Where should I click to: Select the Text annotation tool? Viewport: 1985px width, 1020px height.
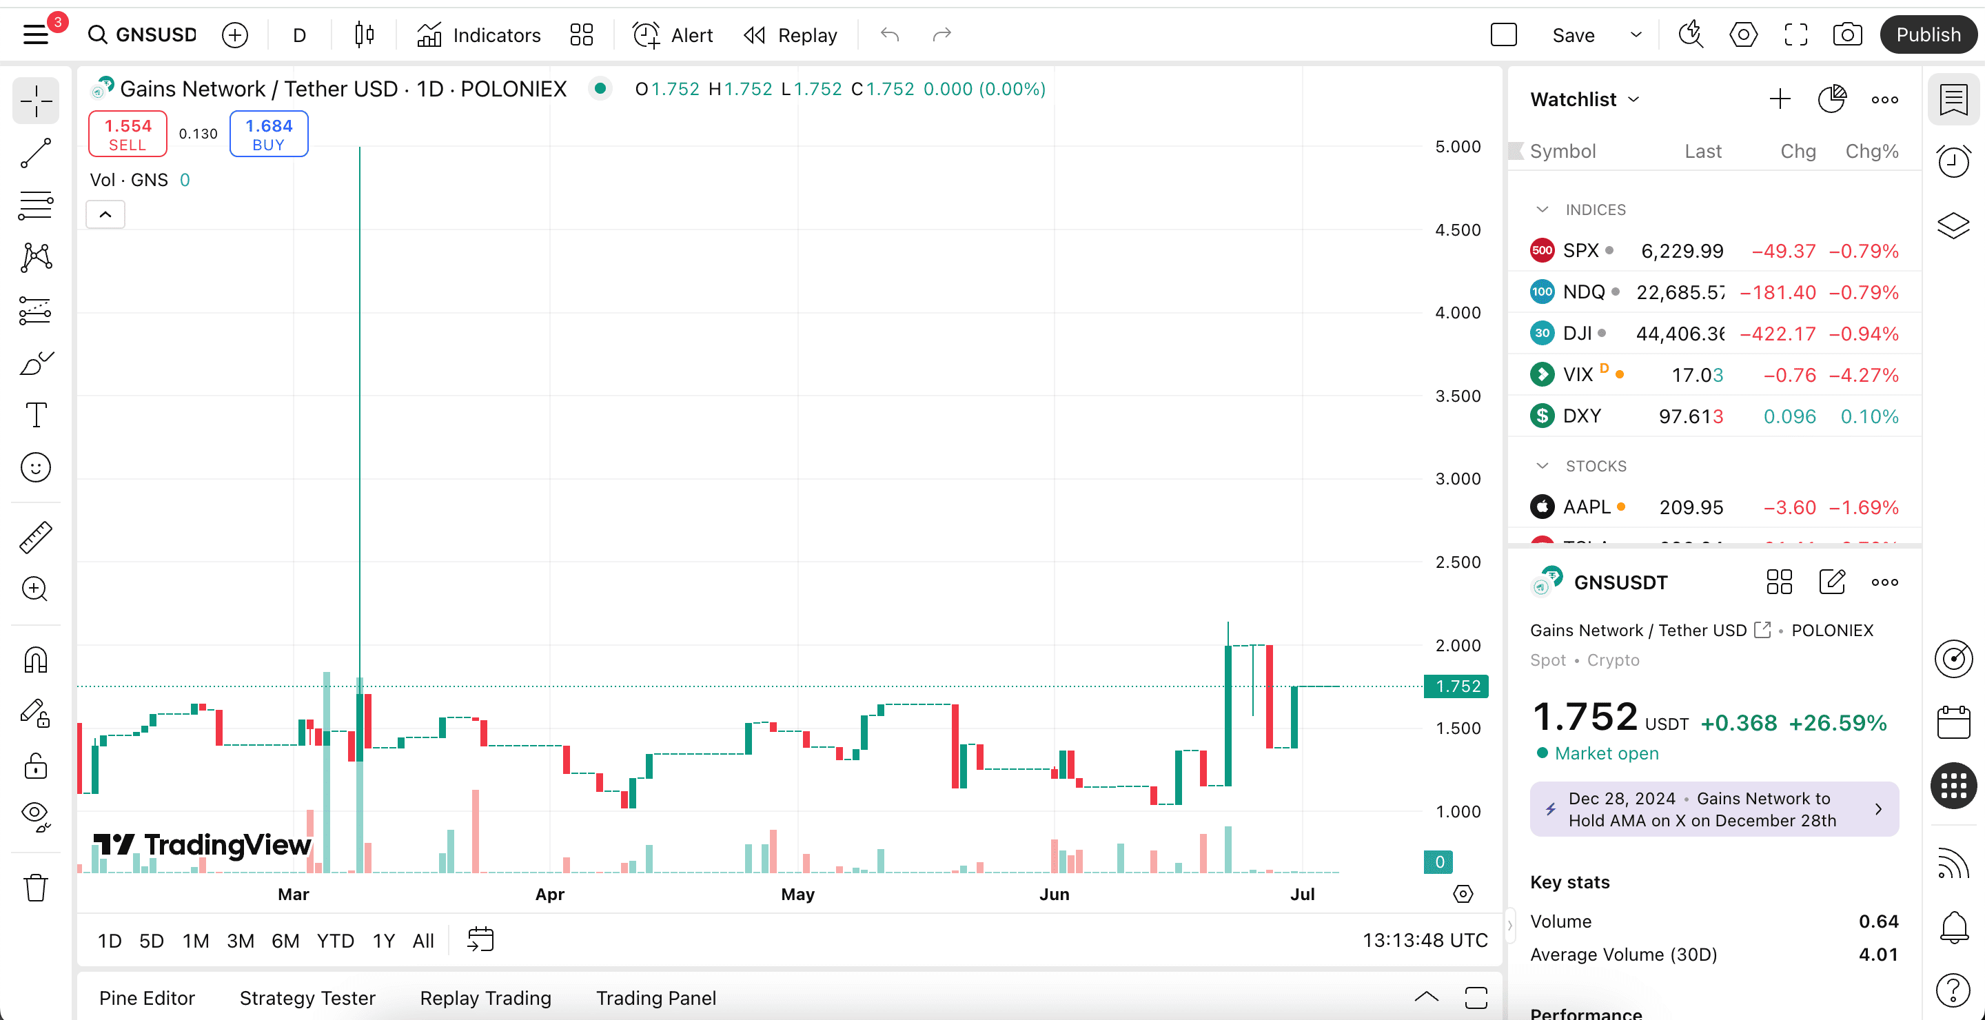35,416
